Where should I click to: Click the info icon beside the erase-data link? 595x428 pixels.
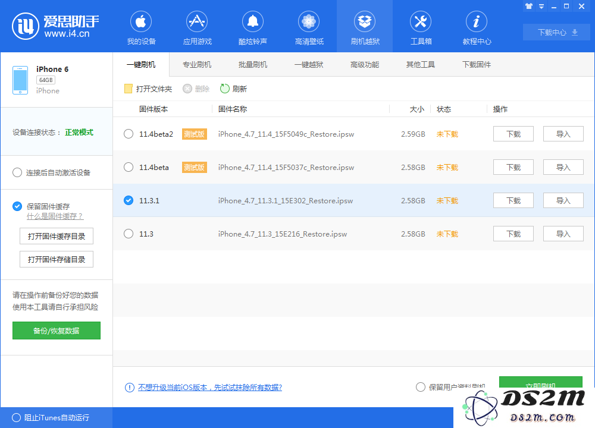pyautogui.click(x=129, y=388)
